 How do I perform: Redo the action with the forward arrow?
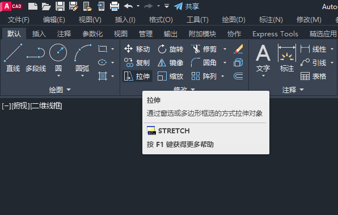pos(149,6)
